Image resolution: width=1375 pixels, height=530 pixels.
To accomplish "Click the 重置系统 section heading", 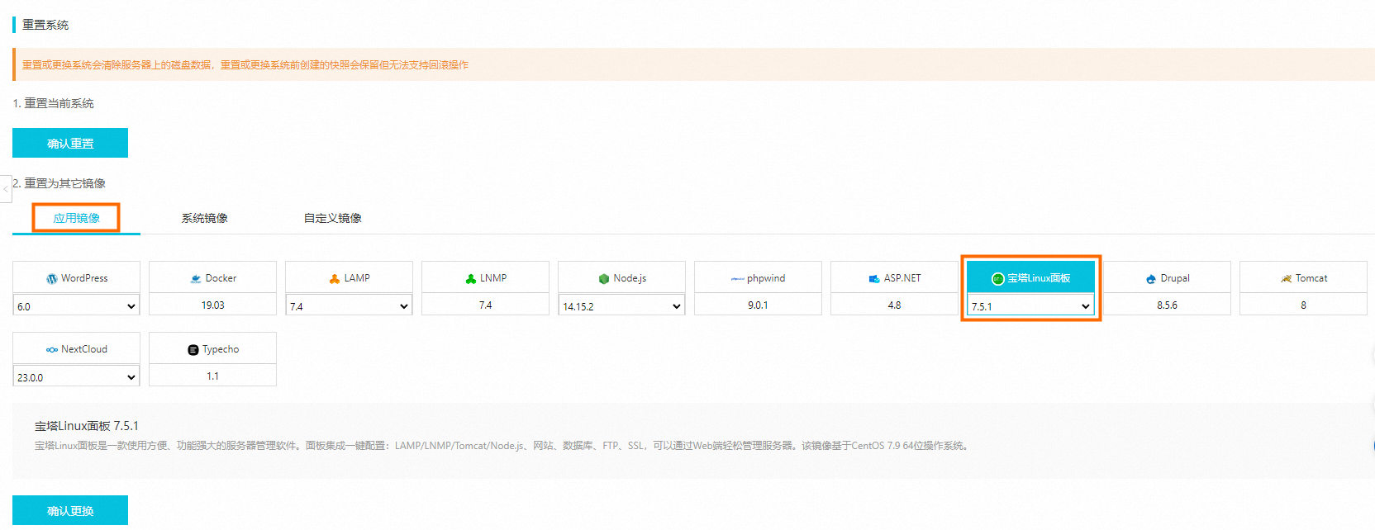I will click(45, 25).
